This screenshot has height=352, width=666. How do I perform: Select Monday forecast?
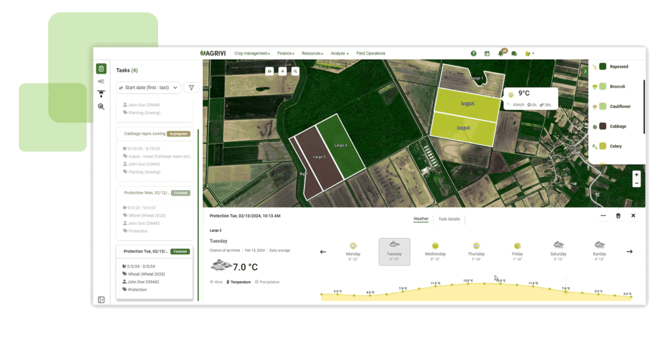coord(353,252)
